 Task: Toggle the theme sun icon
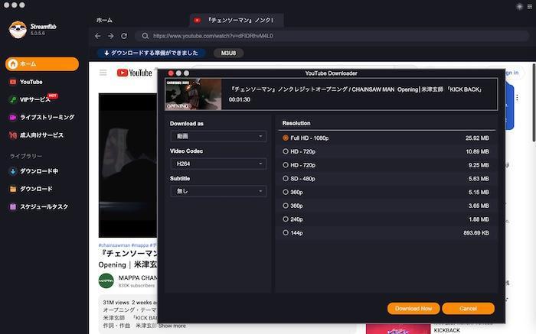pyautogui.click(x=519, y=6)
